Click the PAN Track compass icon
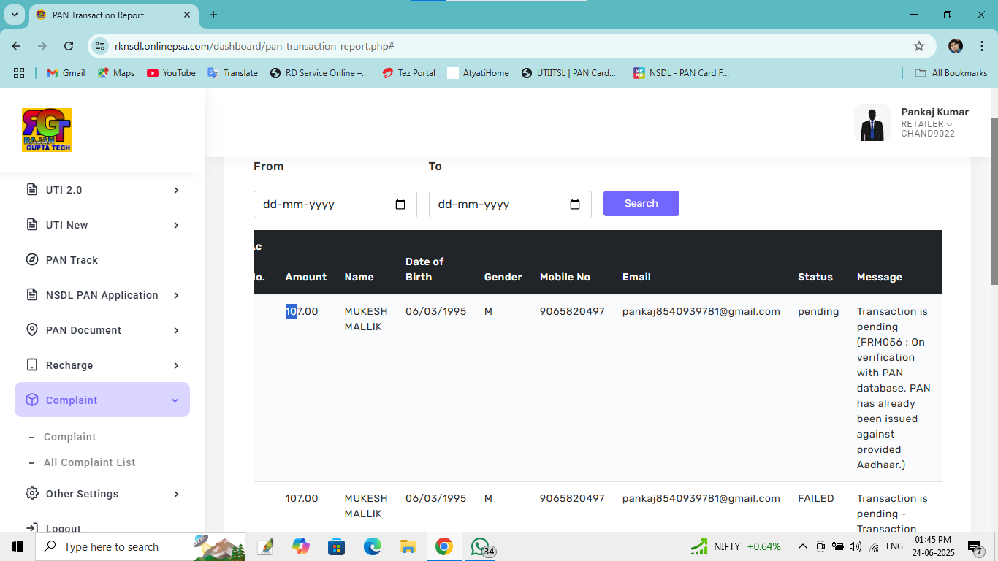 (32, 260)
